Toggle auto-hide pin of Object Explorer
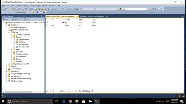The height and width of the screenshot is (104, 186). click(x=41, y=16)
